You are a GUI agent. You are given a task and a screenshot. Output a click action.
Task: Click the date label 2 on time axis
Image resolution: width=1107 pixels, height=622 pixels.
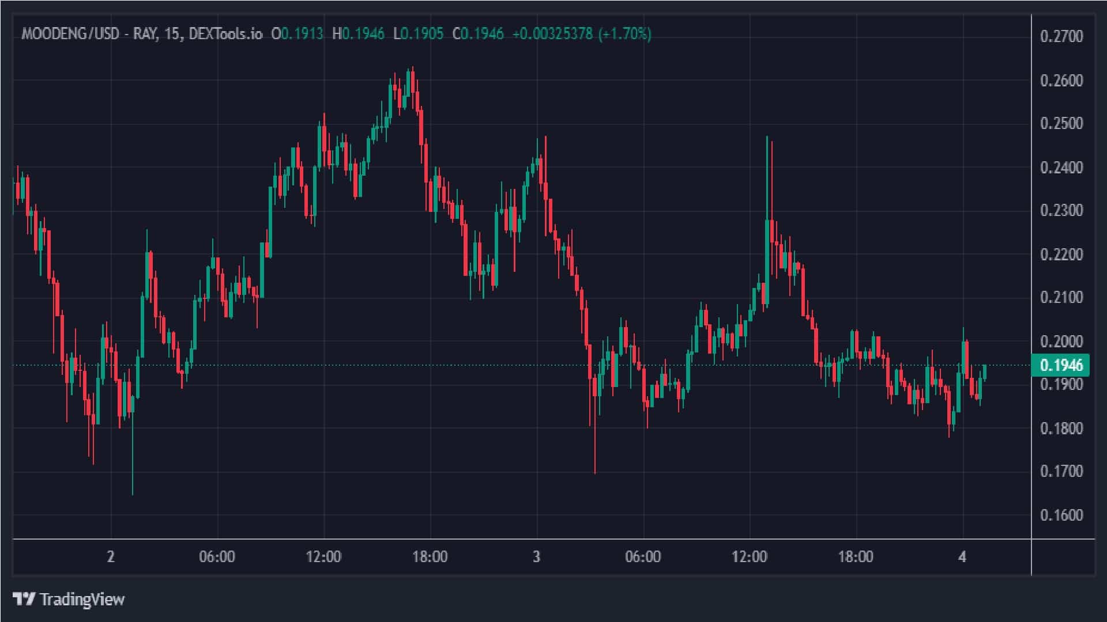pos(111,557)
